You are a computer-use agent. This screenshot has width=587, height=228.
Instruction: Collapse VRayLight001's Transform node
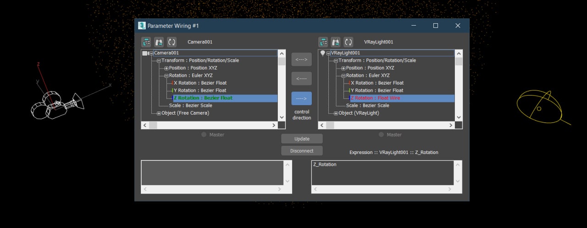pos(336,60)
